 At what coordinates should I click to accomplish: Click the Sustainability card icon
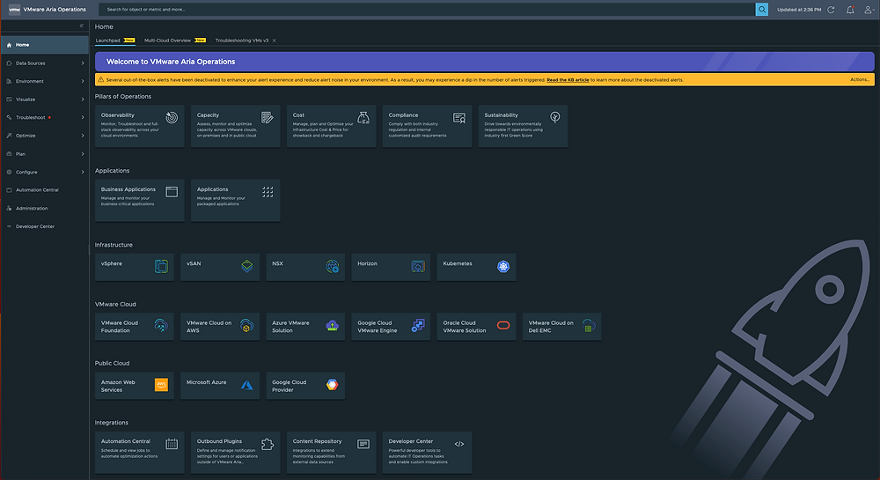coord(555,117)
